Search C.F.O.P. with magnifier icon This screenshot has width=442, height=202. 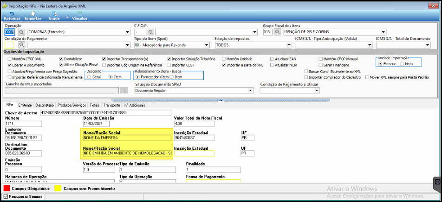[151, 32]
